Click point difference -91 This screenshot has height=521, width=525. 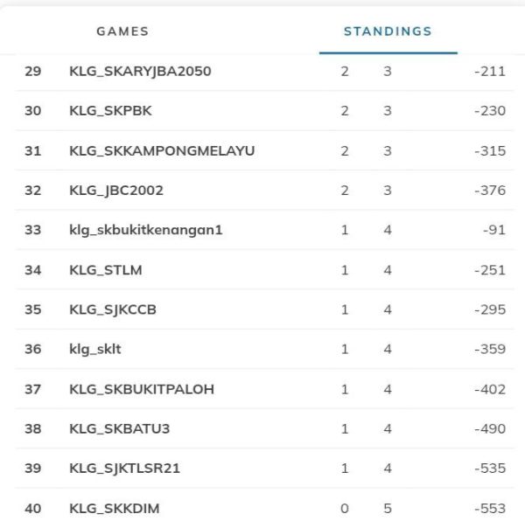(493, 230)
